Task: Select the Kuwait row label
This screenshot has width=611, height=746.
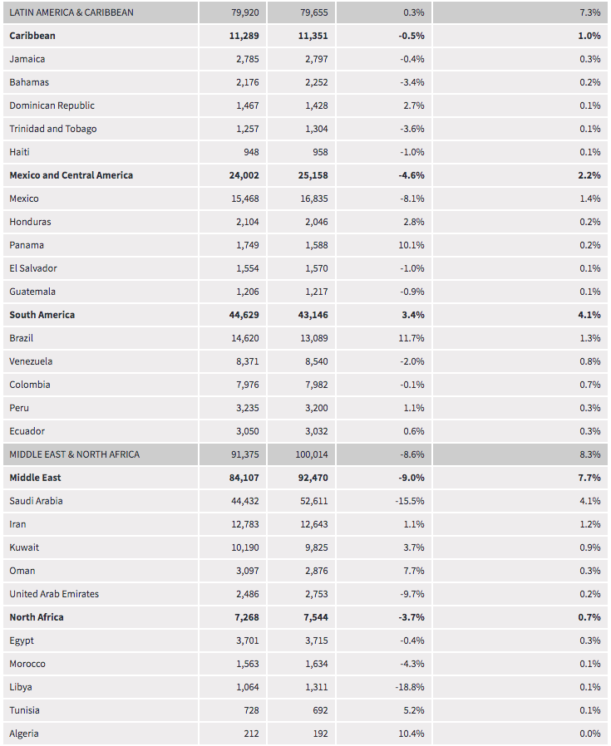Action: 24,547
